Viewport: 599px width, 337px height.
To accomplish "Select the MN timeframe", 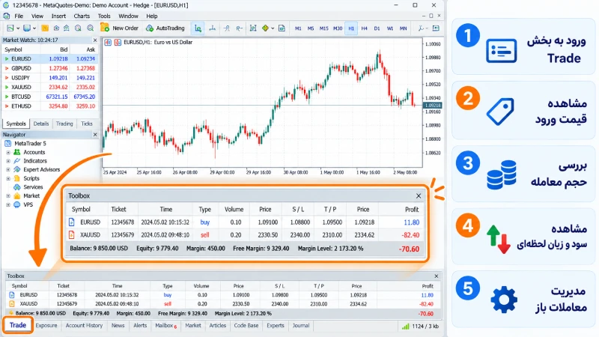I will pyautogui.click(x=403, y=28).
